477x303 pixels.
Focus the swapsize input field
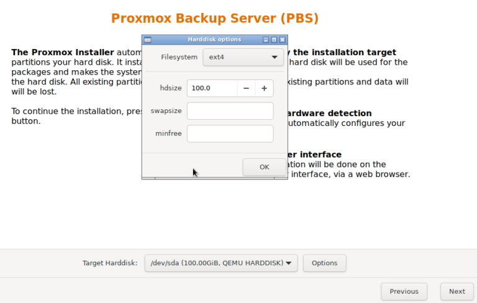click(x=230, y=111)
